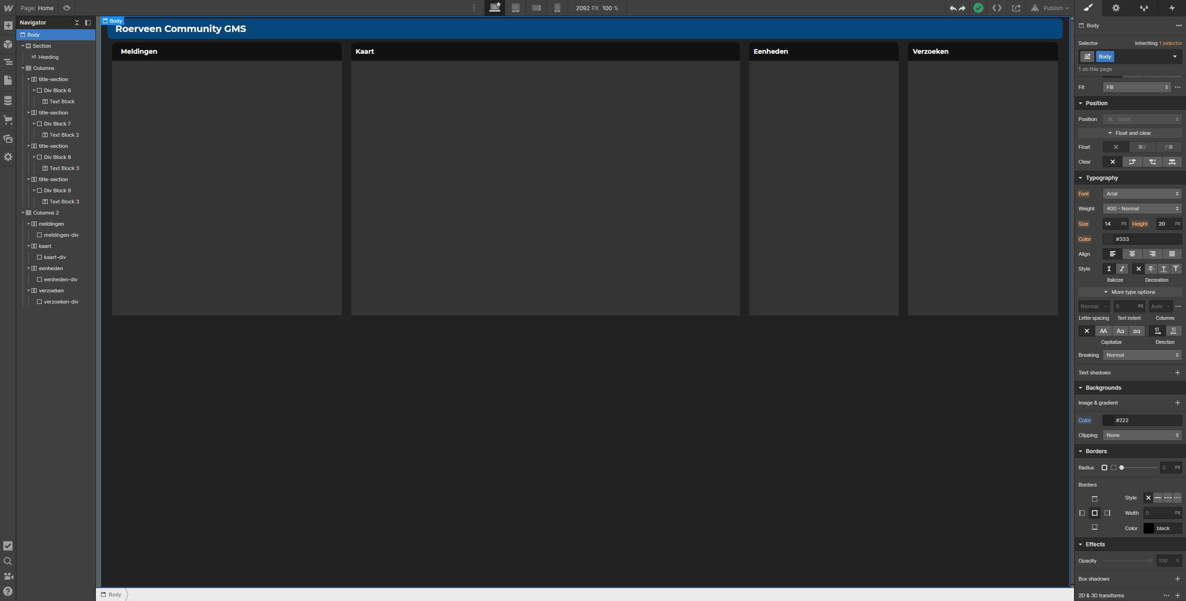Click the Publish button
Screen dimensions: 1186x601
pyautogui.click(x=1053, y=8)
